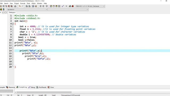Image resolution: width=170 pixels, height=96 pixels.
Task: Start debugging with the checkmark icon
Action: pos(63,6)
